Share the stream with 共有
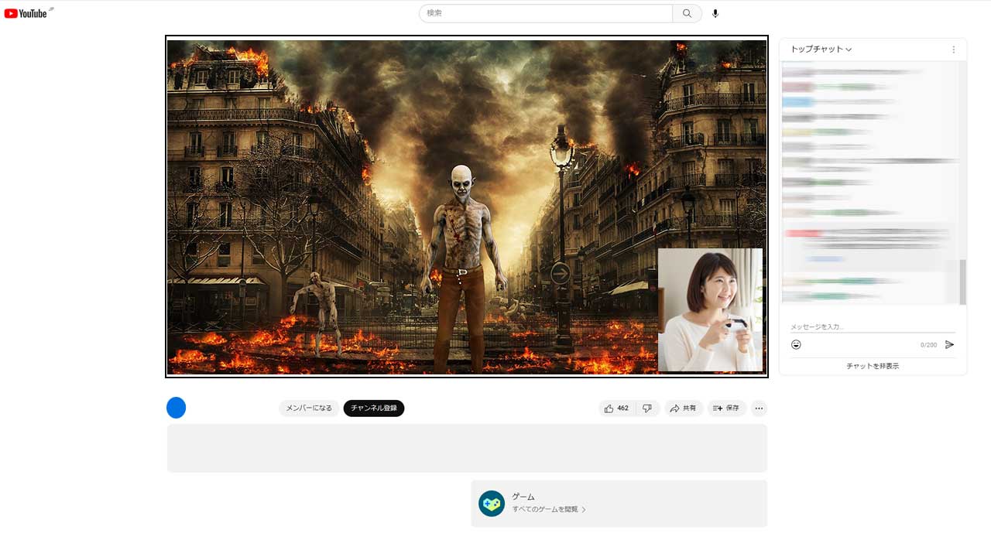This screenshot has width=991, height=557. pyautogui.click(x=684, y=408)
